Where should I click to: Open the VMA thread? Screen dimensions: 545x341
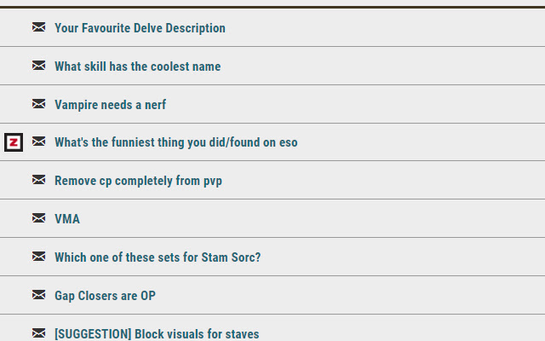coord(67,219)
